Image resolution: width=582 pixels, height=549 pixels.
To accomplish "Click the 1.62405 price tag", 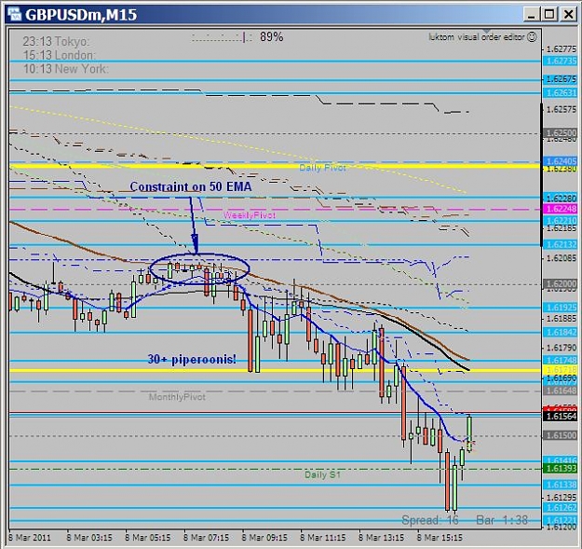I will [x=560, y=161].
